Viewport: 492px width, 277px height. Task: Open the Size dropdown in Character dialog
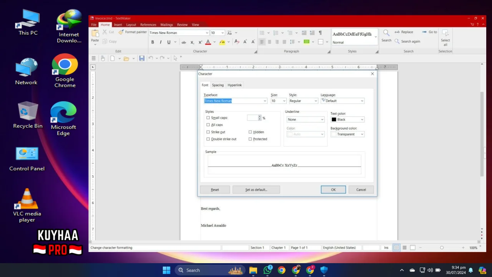(x=284, y=101)
